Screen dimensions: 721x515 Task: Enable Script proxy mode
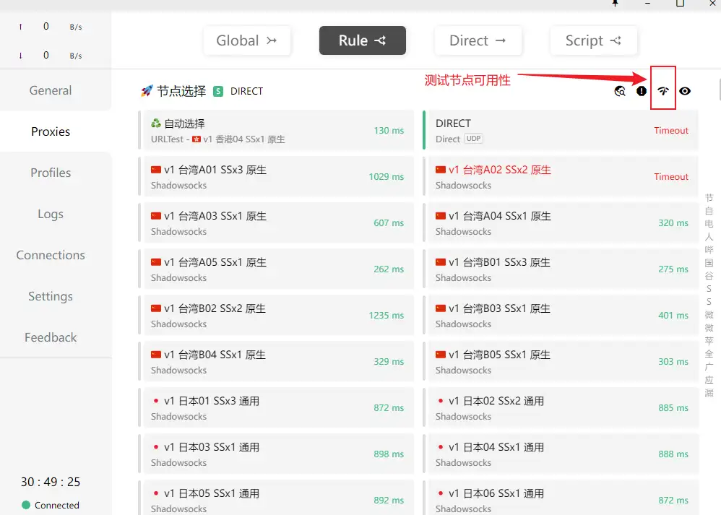click(x=593, y=41)
